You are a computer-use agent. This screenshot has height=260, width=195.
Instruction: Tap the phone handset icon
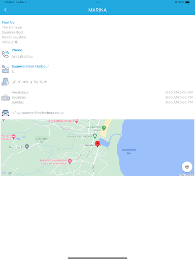point(6,54)
